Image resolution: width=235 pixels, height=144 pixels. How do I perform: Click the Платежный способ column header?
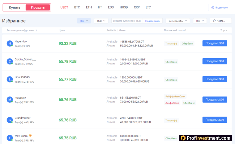pos(175,30)
